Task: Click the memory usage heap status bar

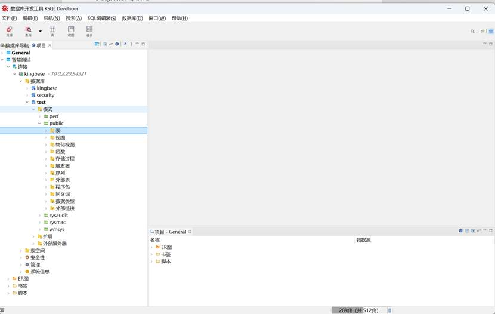Action: click(358, 310)
